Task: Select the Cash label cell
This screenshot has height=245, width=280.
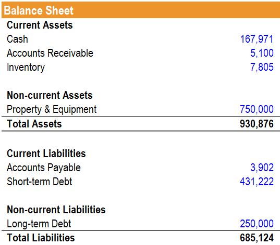Action: (17, 39)
